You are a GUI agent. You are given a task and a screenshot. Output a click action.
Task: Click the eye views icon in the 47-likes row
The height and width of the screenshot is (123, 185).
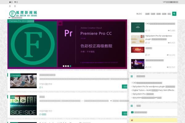pos(168,55)
